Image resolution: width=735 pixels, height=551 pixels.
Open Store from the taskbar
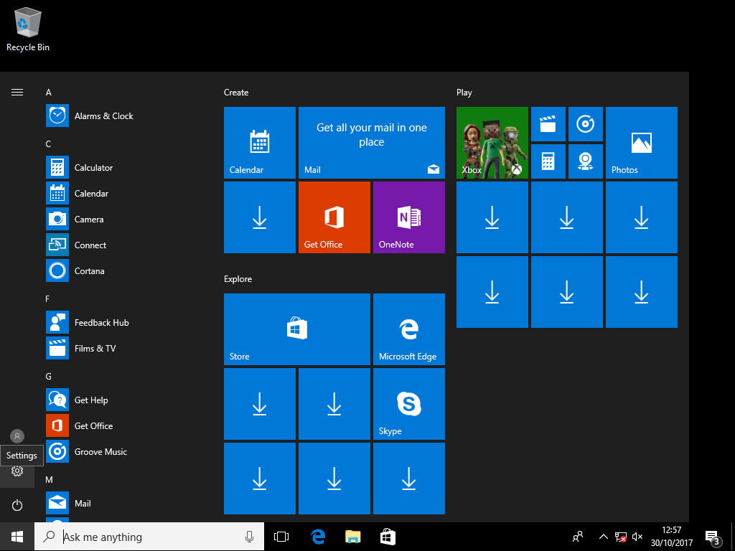(388, 537)
